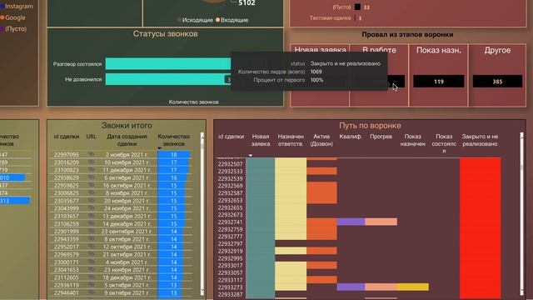Screen dimensions: 533x300
Task: Sort funnel path by Закрыто и не реализовано header
Action: [x=480, y=140]
